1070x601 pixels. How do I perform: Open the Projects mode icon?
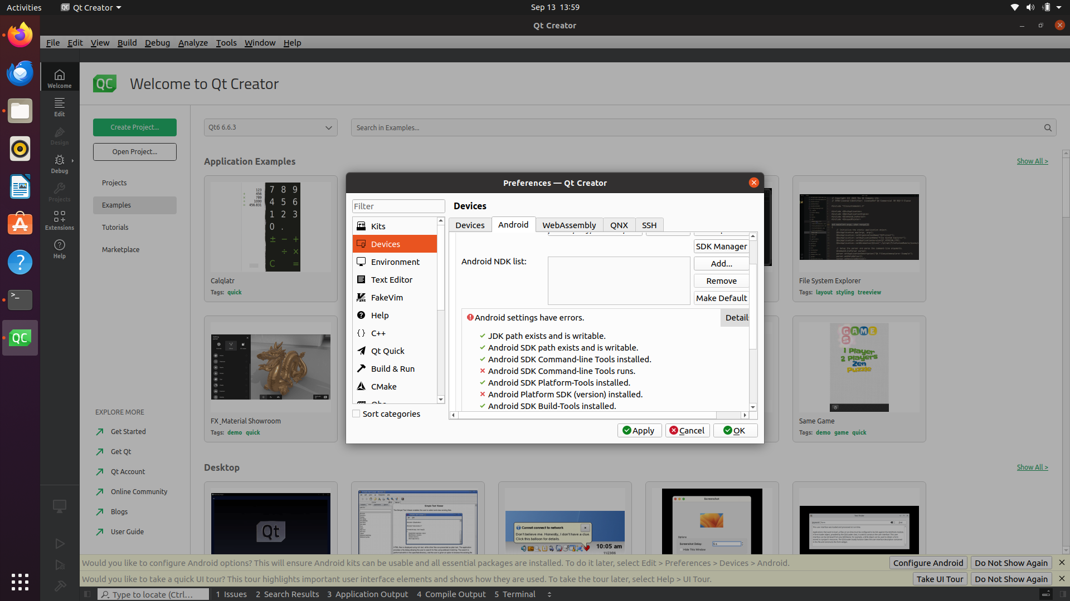pos(59,192)
